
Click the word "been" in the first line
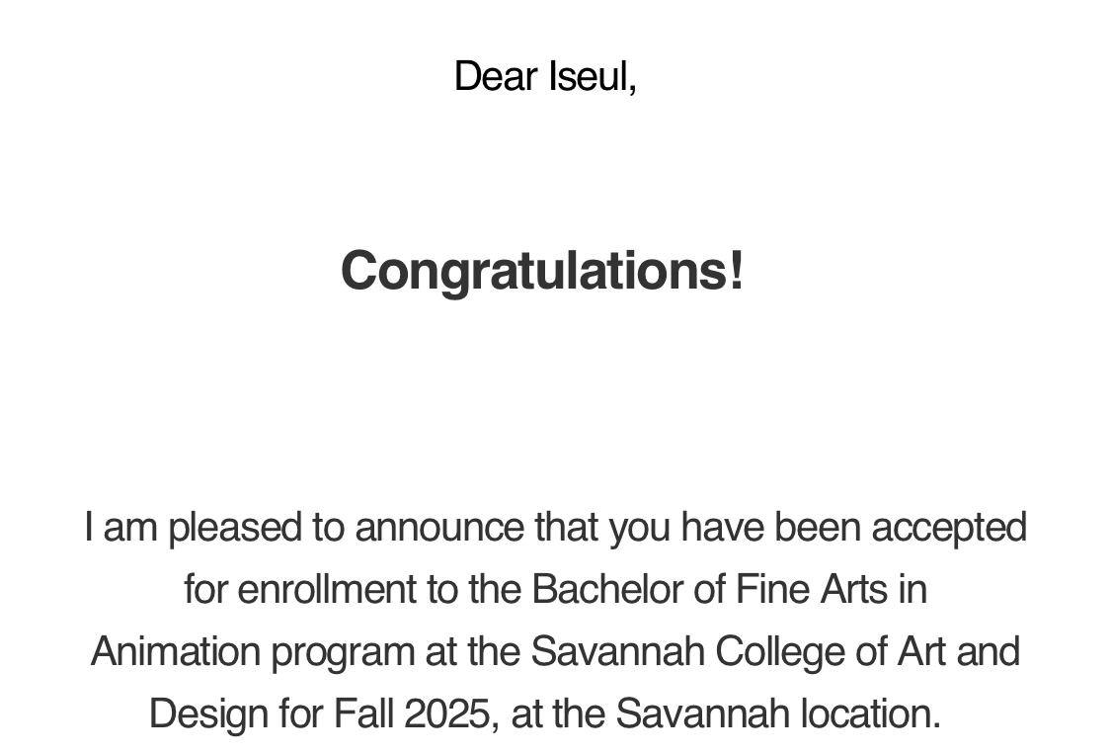coord(818,528)
